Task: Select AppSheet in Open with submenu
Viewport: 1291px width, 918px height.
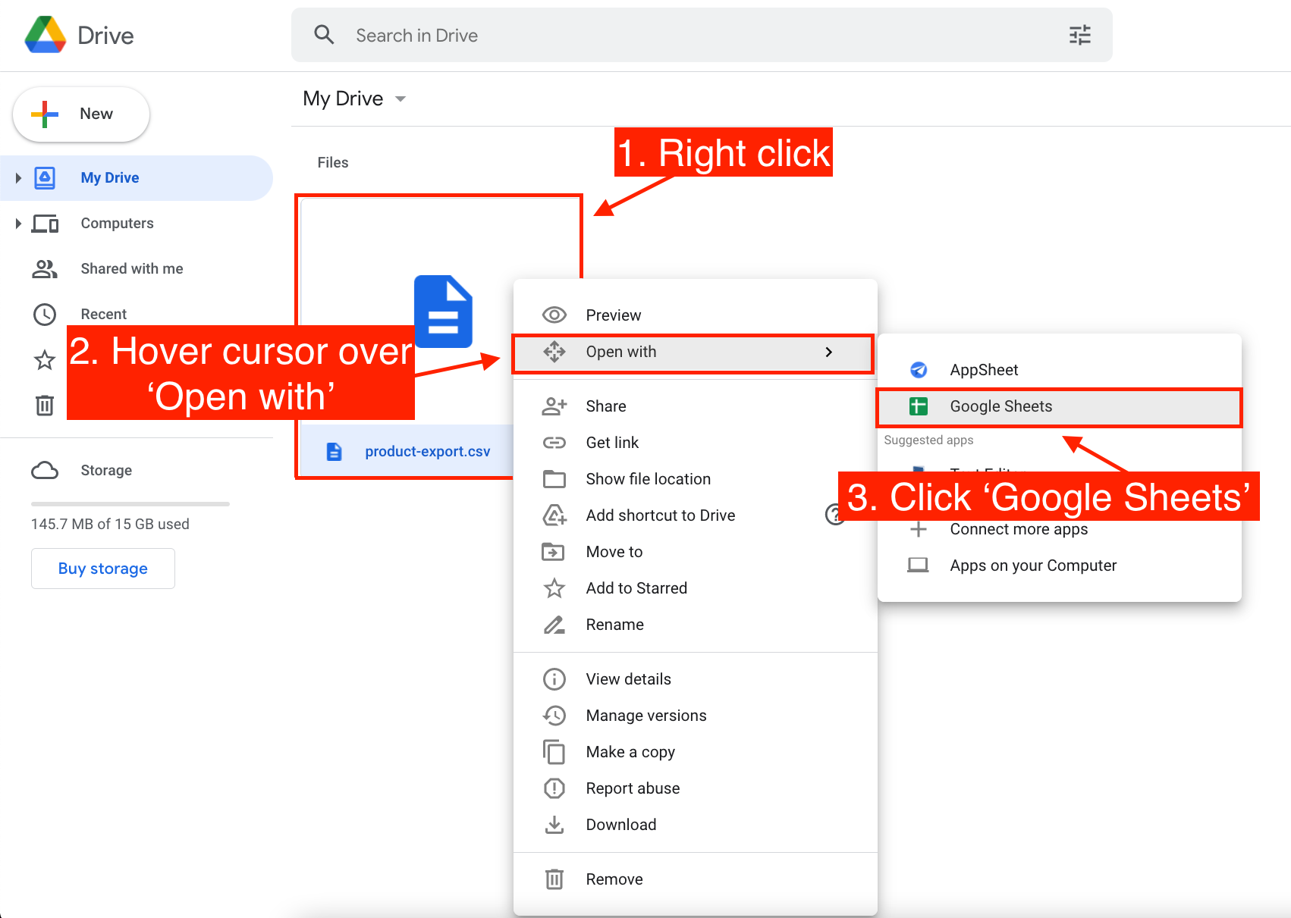Action: [x=1060, y=370]
